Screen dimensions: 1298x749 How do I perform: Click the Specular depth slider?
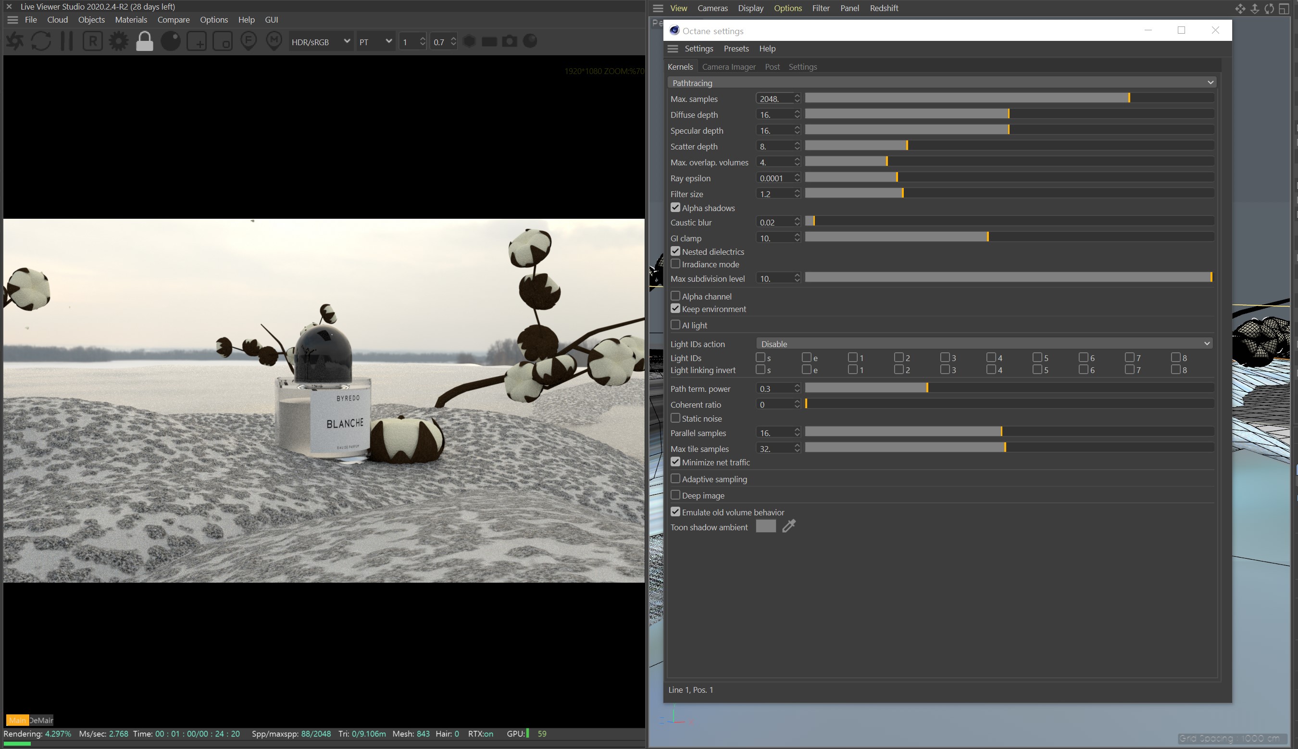click(1009, 129)
